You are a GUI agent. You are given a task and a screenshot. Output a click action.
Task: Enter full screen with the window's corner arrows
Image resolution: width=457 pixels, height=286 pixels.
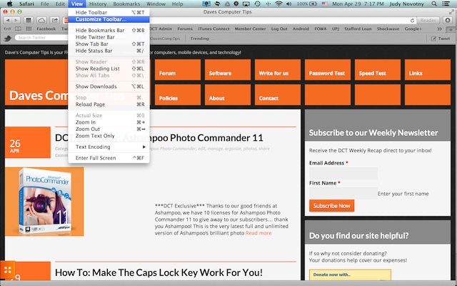452,12
